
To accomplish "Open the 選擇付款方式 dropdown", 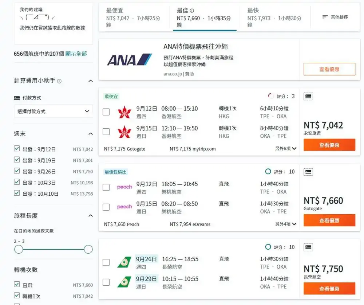I will click(x=54, y=111).
